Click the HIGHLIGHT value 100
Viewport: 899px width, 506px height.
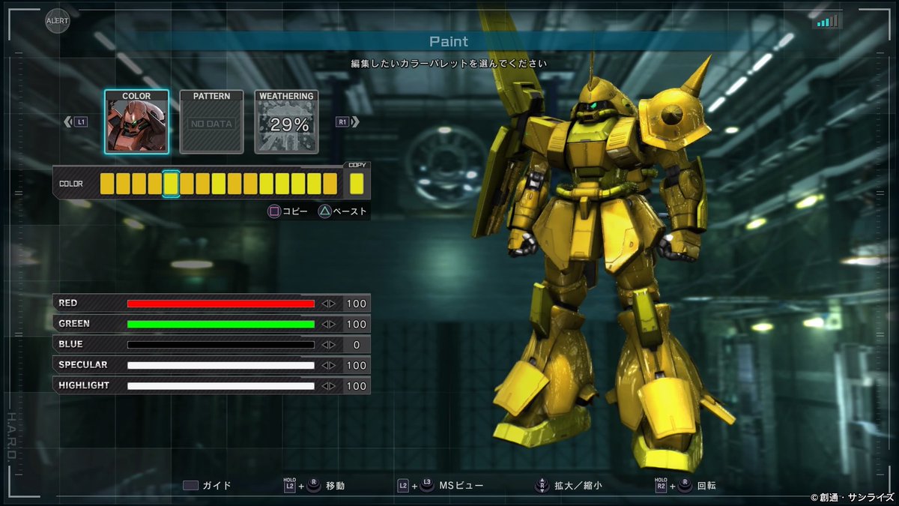coord(357,385)
